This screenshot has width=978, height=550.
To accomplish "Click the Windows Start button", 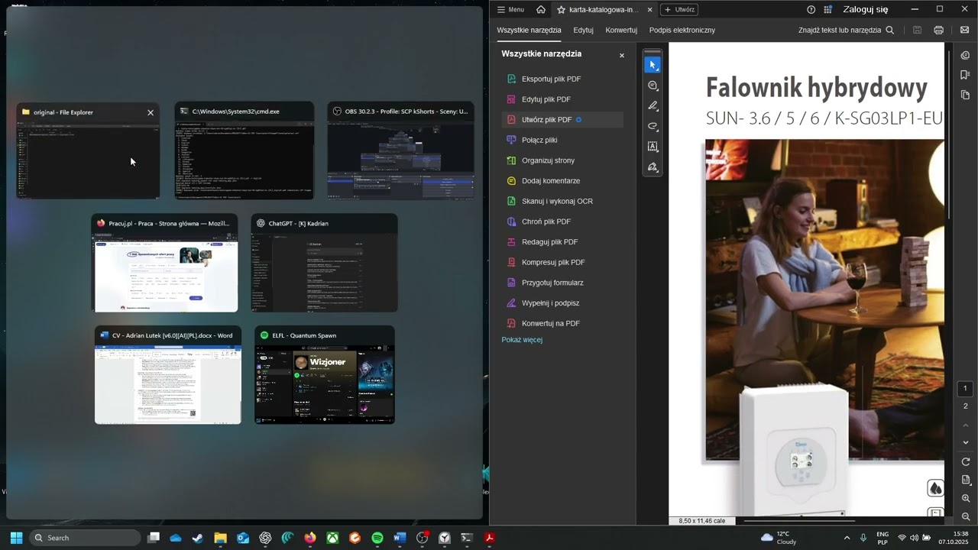I will pos(16,538).
